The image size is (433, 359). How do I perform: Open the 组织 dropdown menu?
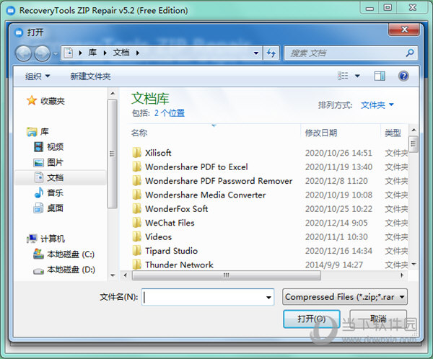click(38, 76)
